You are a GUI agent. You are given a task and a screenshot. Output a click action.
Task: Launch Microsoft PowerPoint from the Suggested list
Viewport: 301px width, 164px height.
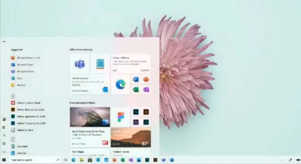(x=25, y=58)
